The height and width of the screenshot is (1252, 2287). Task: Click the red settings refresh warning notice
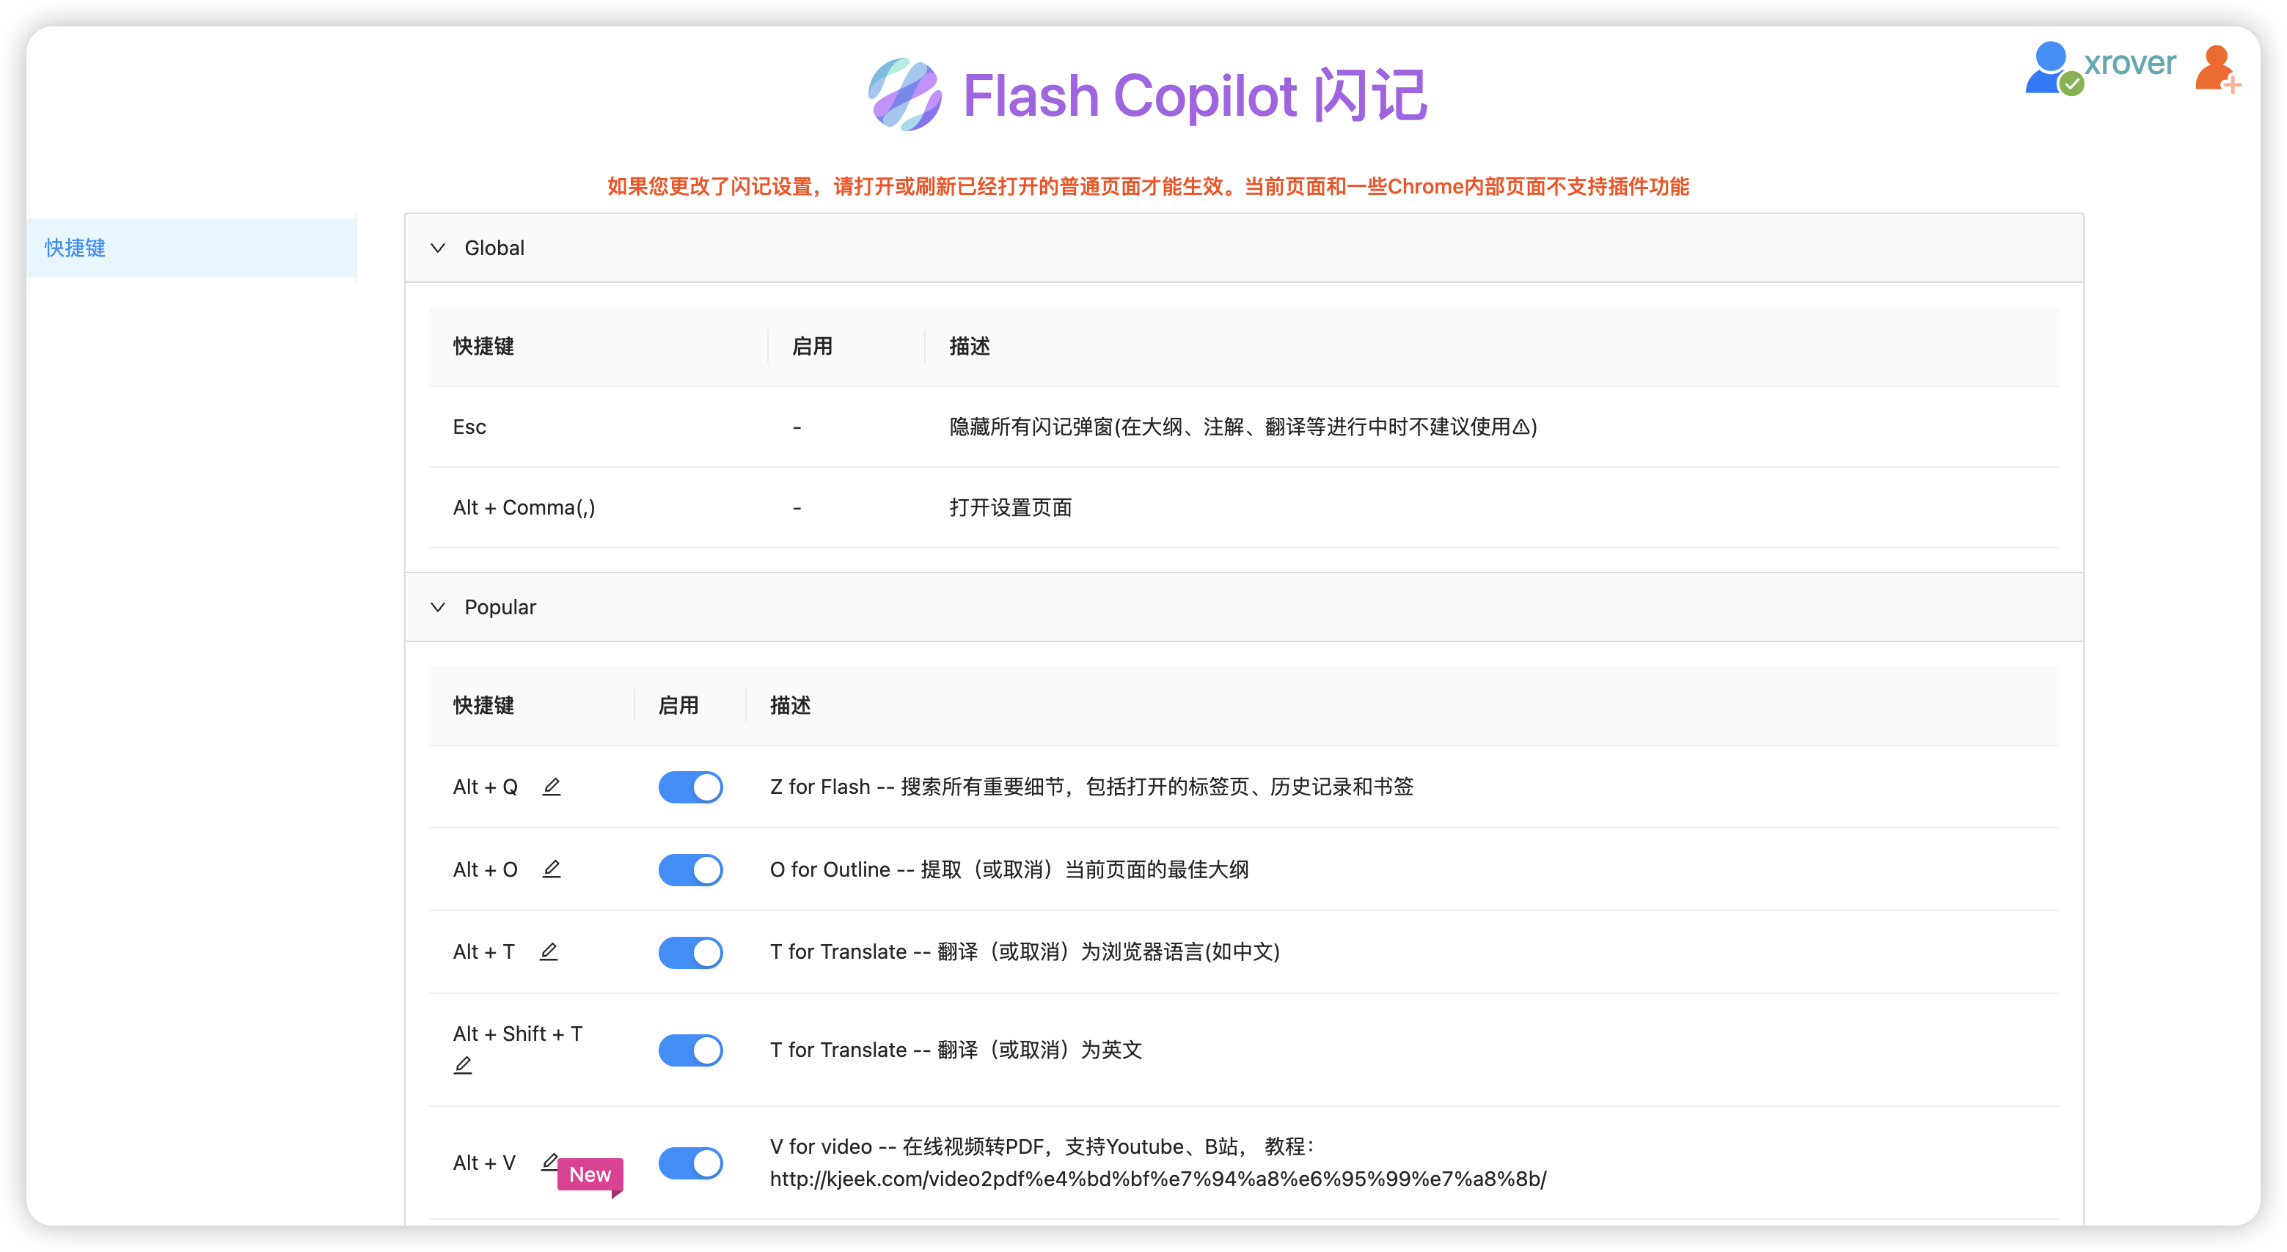click(1148, 186)
